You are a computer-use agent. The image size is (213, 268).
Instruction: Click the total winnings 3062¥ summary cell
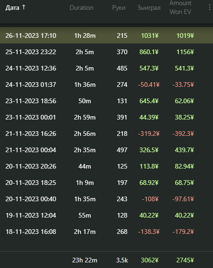coord(150,260)
